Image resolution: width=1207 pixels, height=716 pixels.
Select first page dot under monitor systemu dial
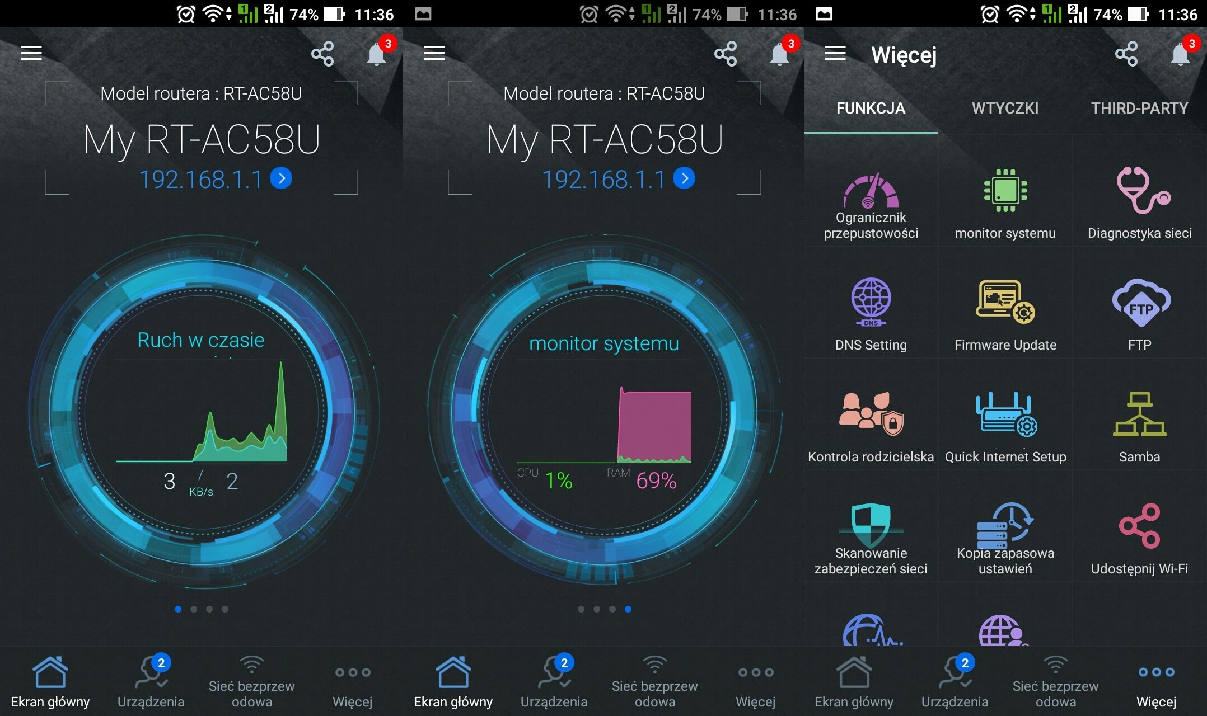[581, 609]
